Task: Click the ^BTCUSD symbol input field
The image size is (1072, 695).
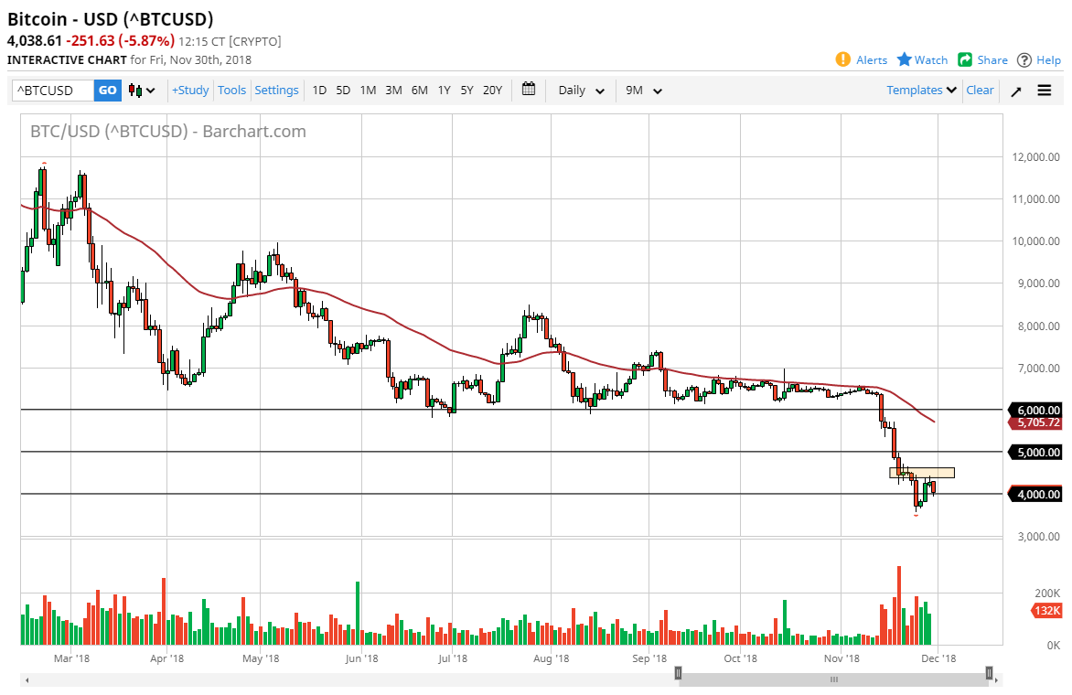Action: tap(50, 91)
